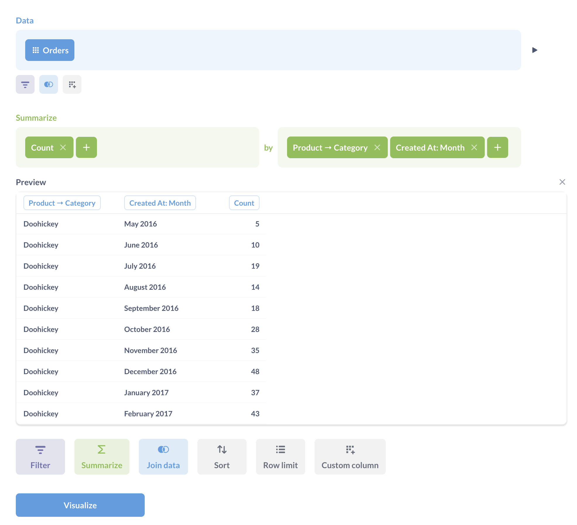The height and width of the screenshot is (525, 577).
Task: Open the Orders data source picker
Action: (50, 50)
